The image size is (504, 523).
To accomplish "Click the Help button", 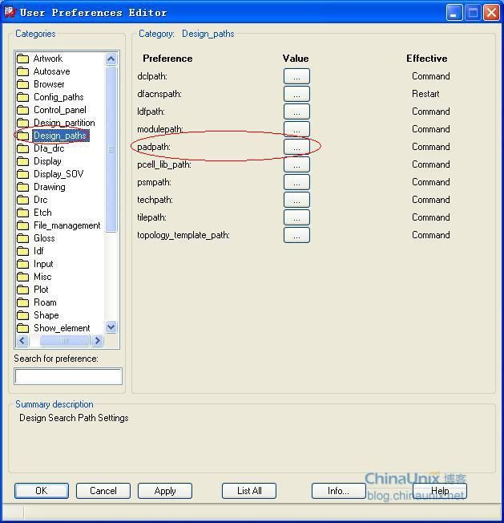I will point(440,491).
